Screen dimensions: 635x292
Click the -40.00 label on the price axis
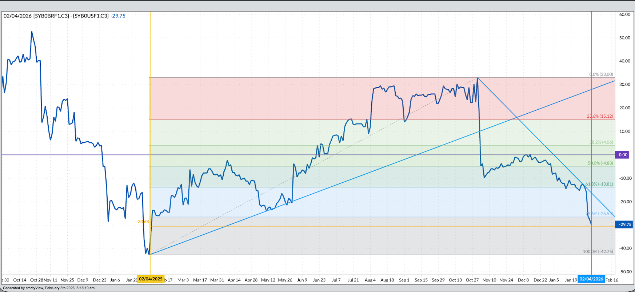pyautogui.click(x=624, y=248)
